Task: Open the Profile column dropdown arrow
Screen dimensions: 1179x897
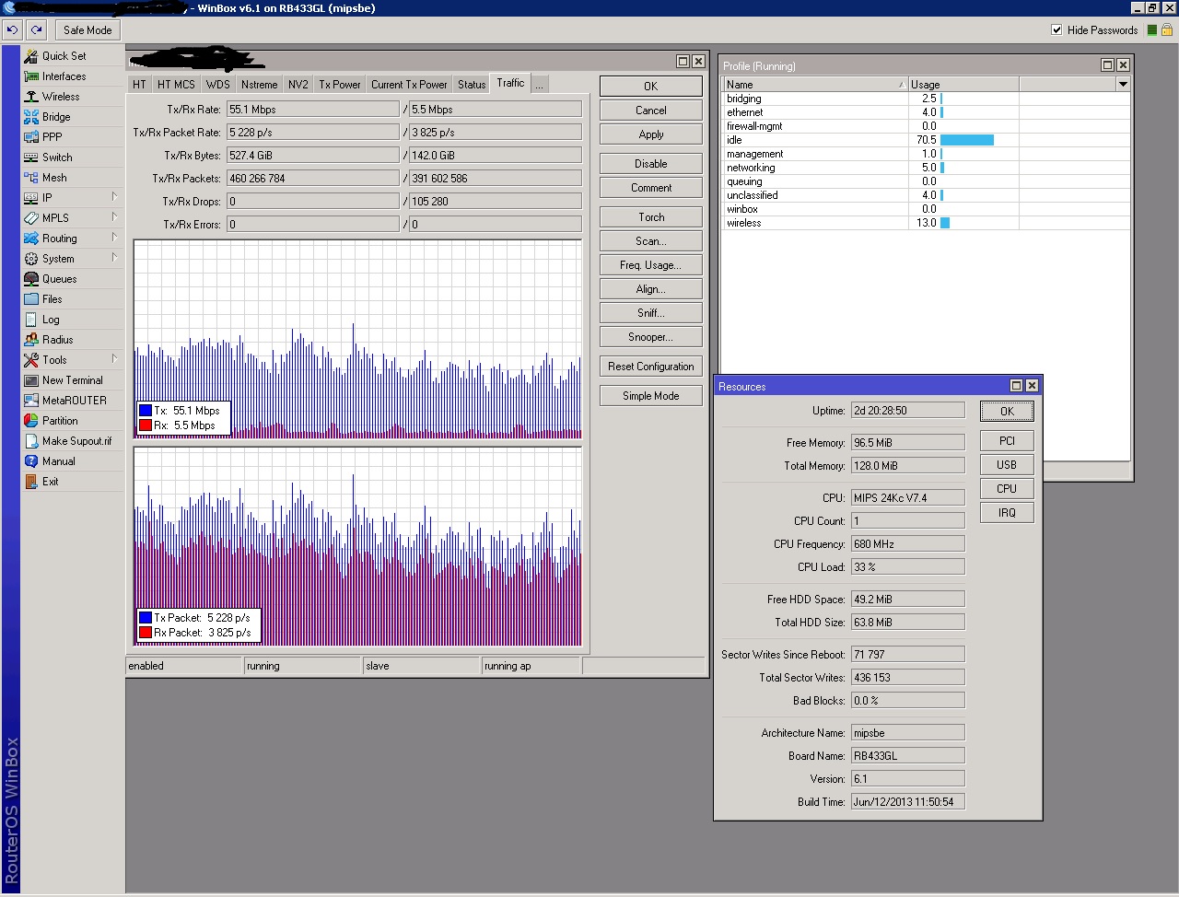Action: [x=1123, y=85]
